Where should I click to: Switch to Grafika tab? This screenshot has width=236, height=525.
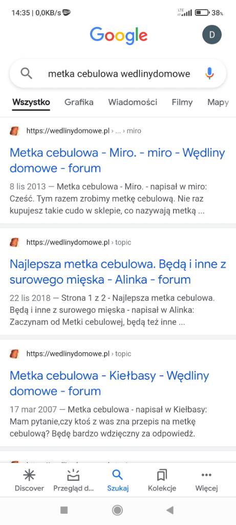(79, 102)
